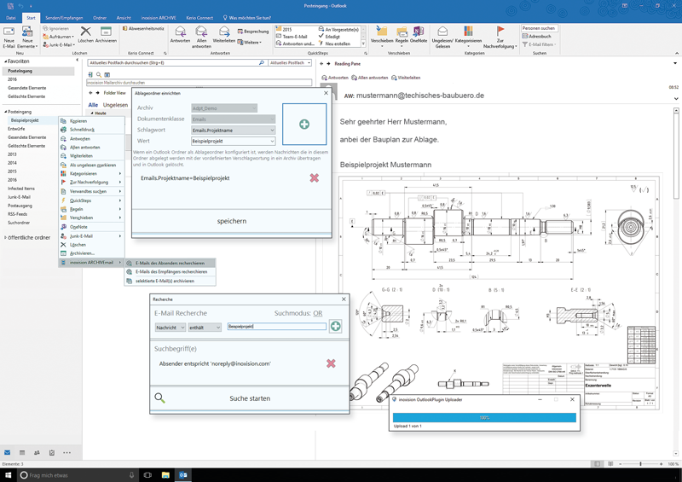This screenshot has width=682, height=482.
Task: Delete the Absender search term with red X
Action: click(331, 363)
